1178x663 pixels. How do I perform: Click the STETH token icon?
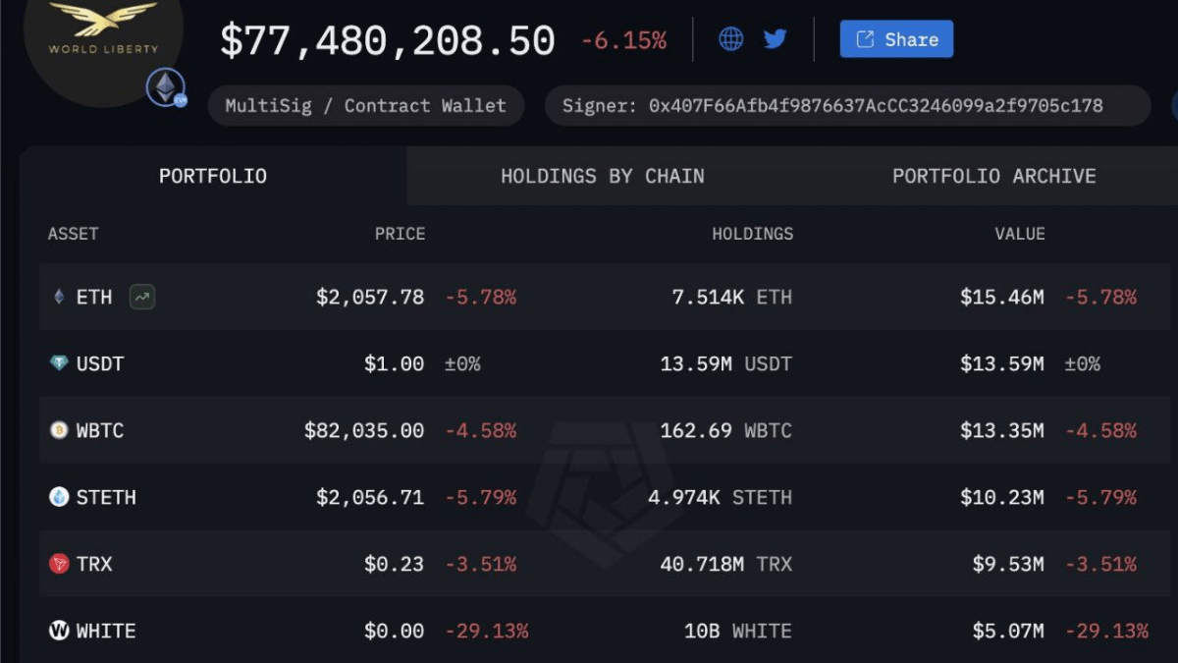[x=59, y=497]
